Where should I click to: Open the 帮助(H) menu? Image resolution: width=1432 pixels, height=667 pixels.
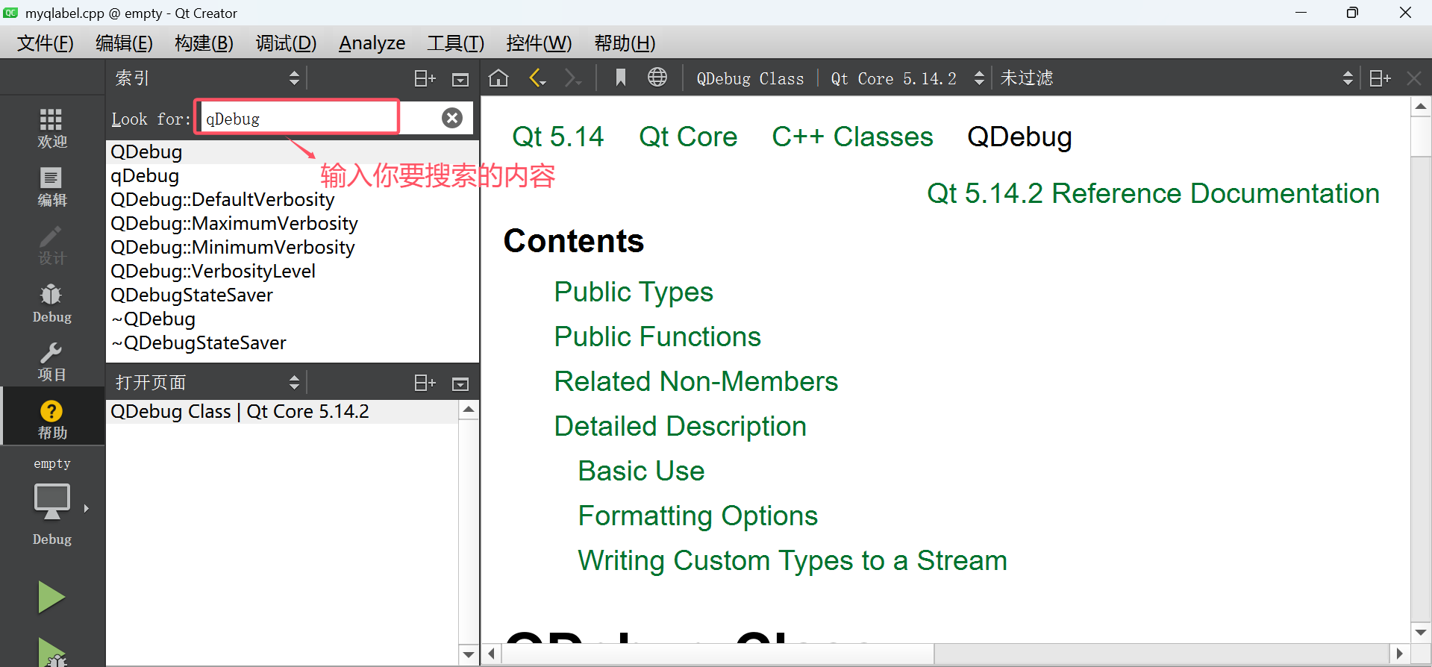[625, 43]
